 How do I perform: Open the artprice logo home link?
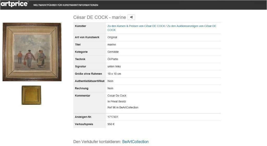coord(14,4)
